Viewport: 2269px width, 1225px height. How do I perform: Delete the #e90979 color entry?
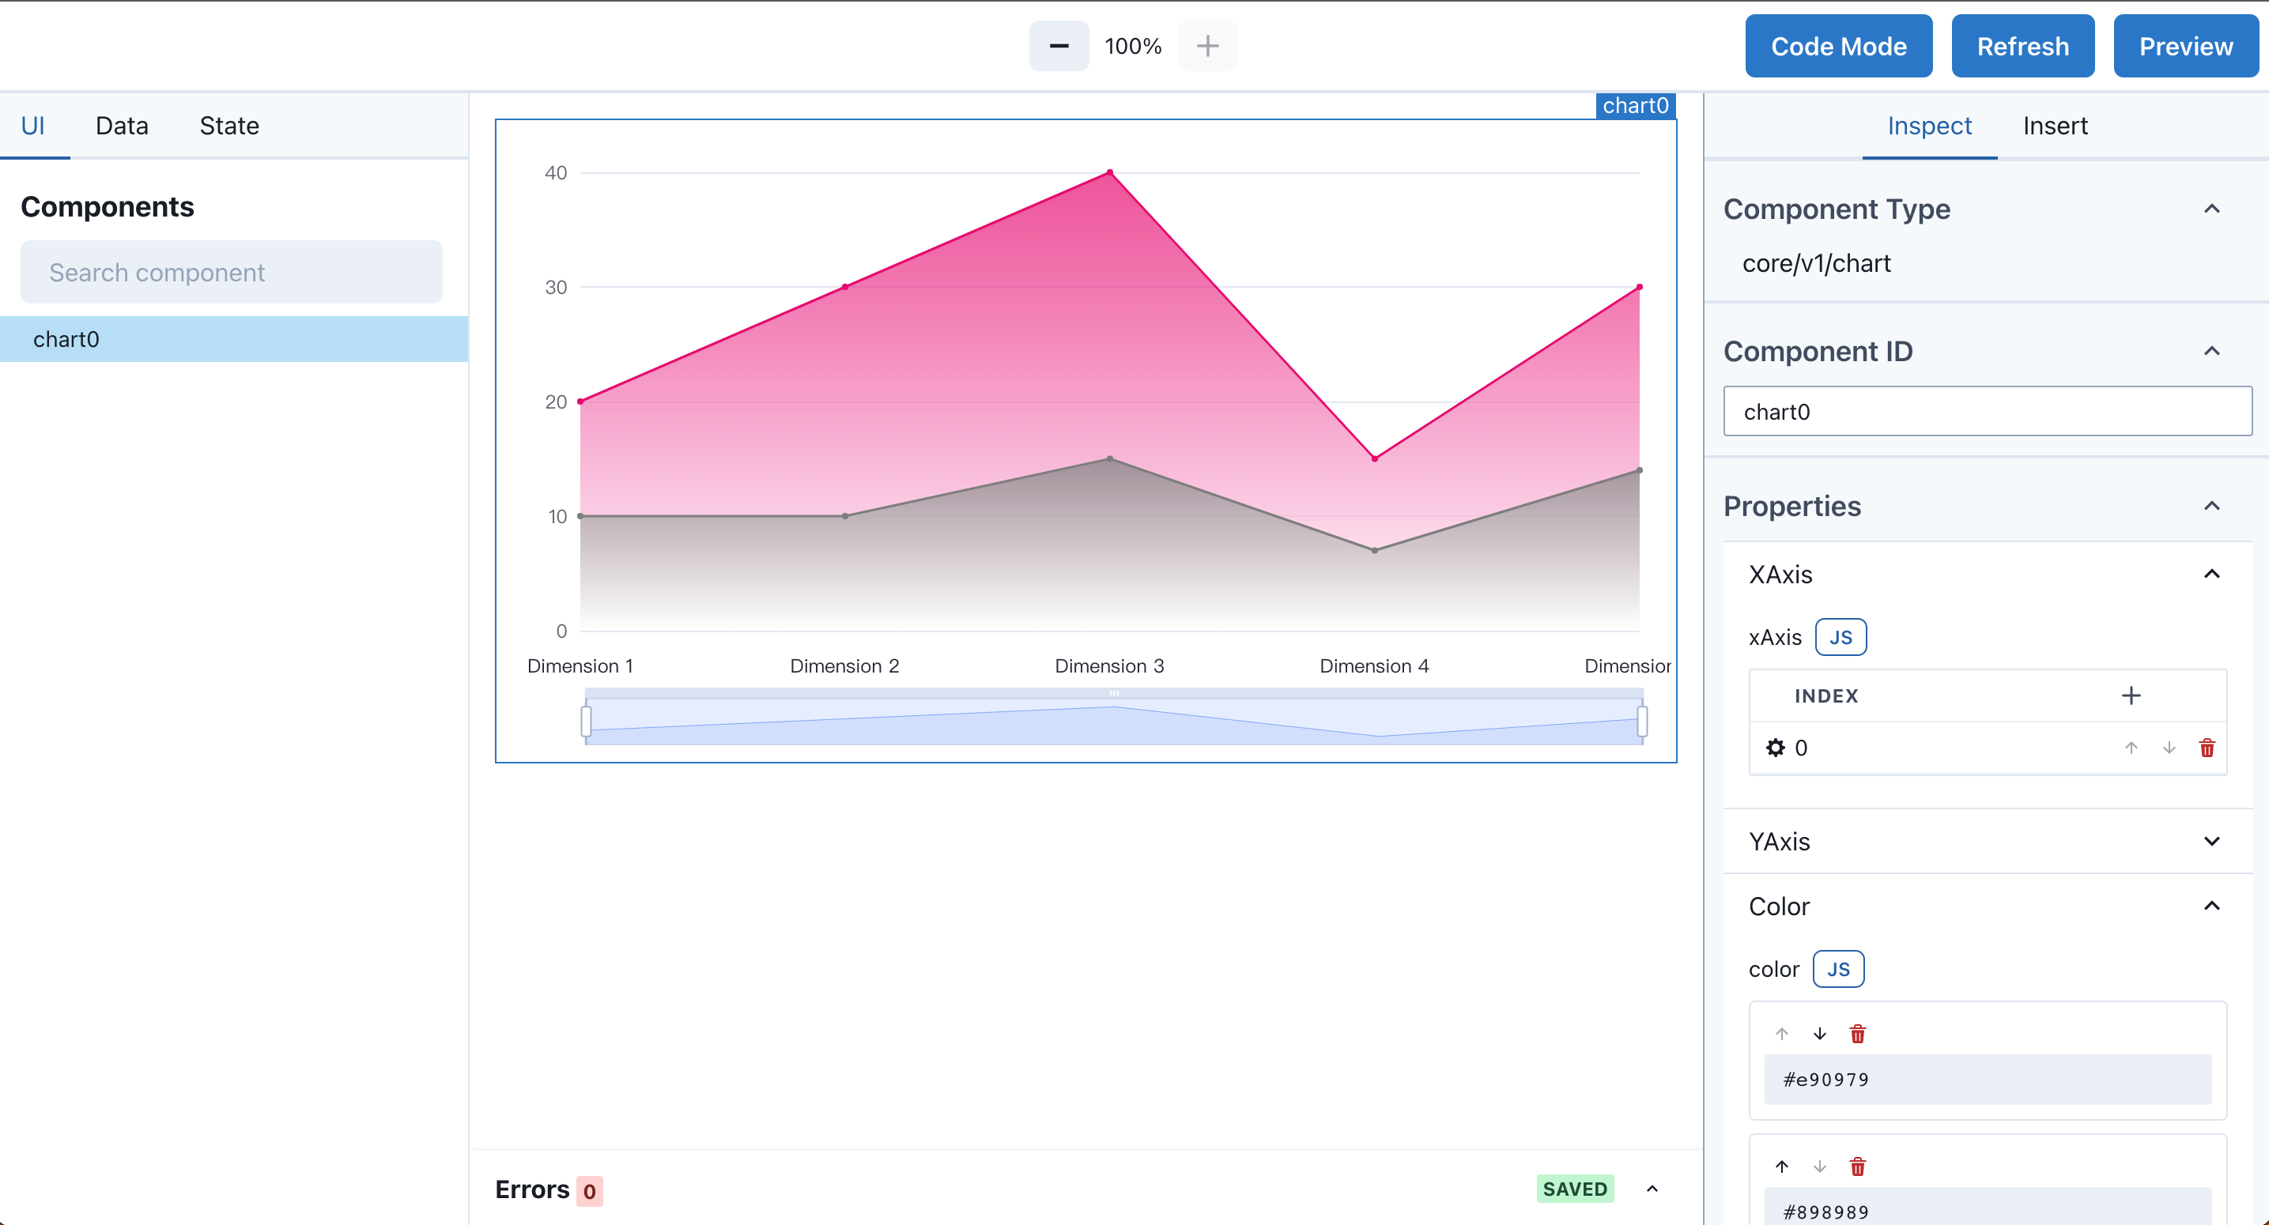[1858, 1034]
